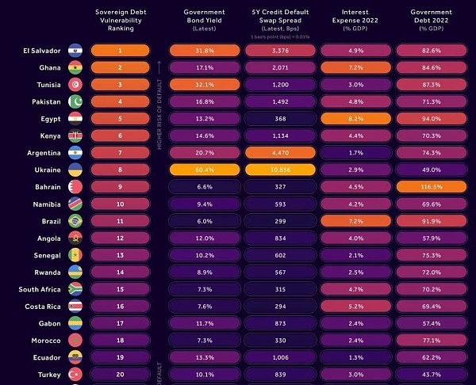Click Egypt's 8.2% interest expense cell
The height and width of the screenshot is (385, 476).
tap(355, 119)
